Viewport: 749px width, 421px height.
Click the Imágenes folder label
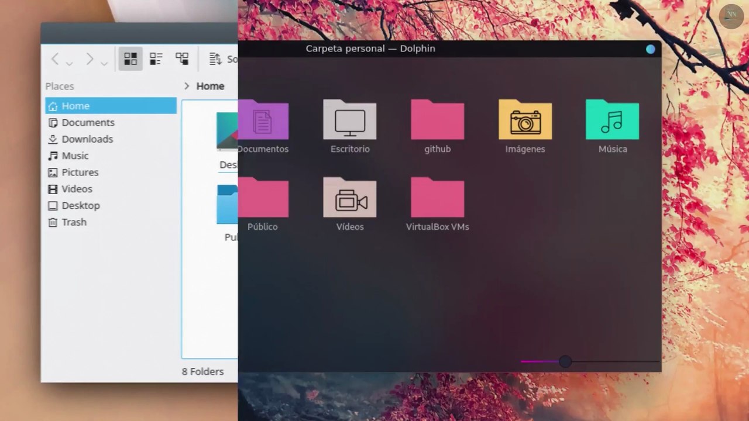click(x=525, y=149)
